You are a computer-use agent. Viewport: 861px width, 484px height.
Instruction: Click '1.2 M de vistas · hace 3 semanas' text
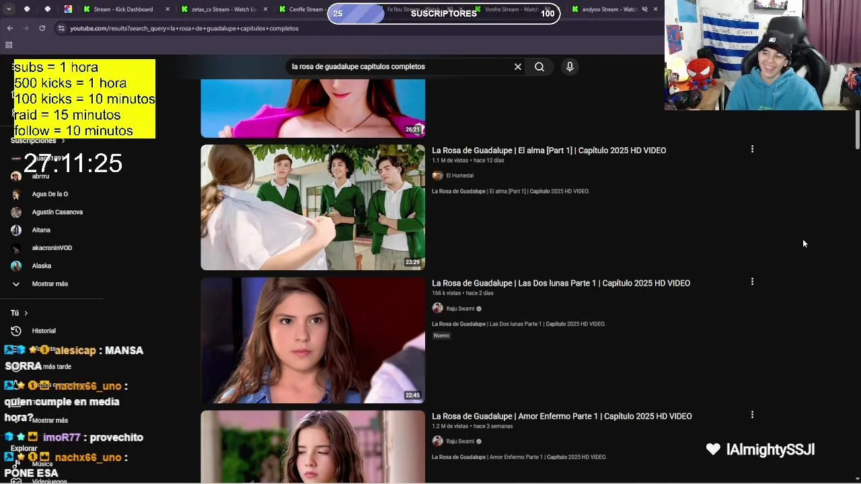click(x=472, y=426)
